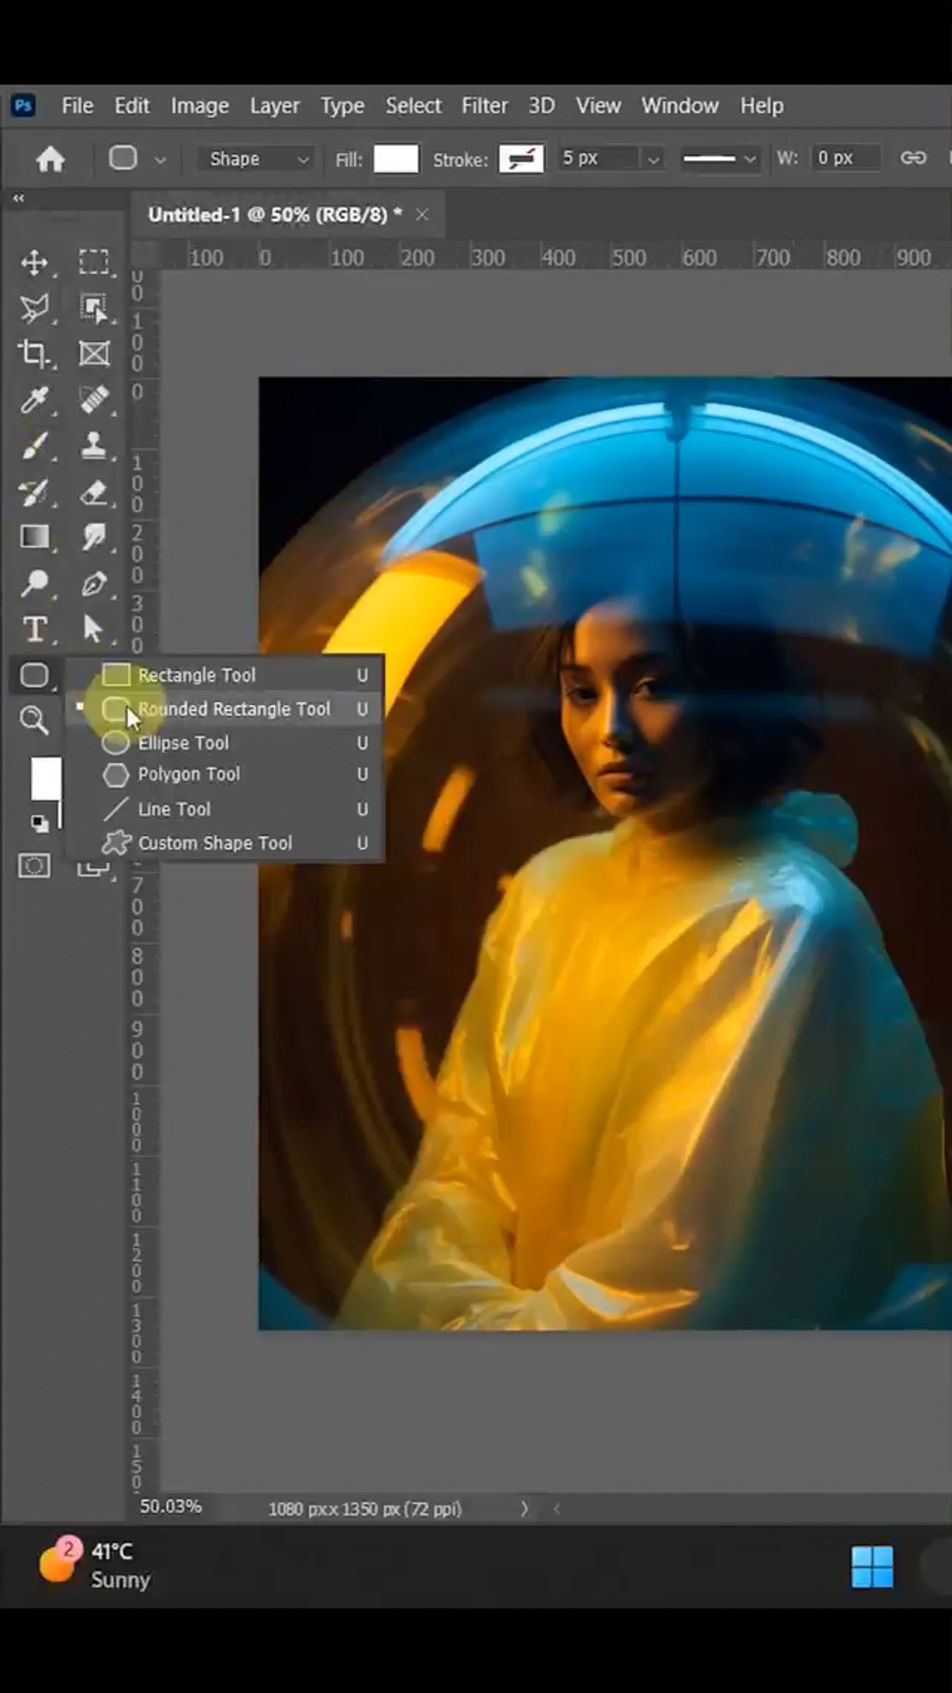Select the Zoom tool in toolbar
The height and width of the screenshot is (1693, 952).
pos(34,720)
